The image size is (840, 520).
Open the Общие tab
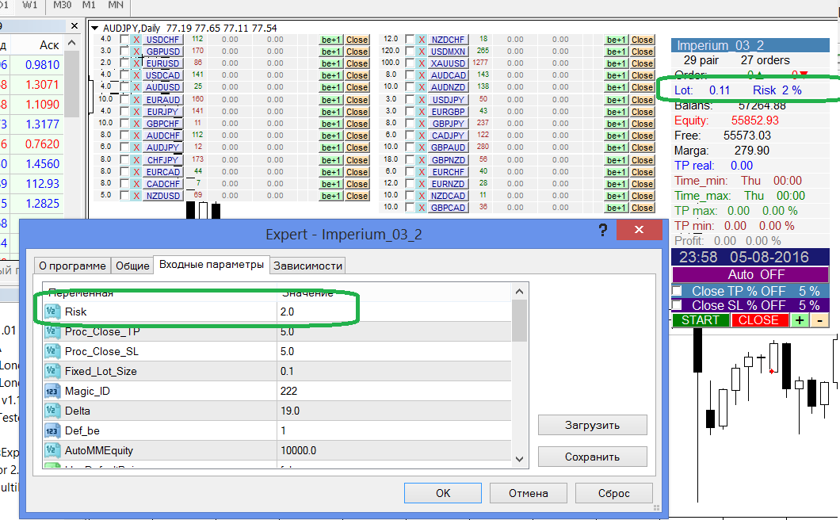(x=132, y=266)
